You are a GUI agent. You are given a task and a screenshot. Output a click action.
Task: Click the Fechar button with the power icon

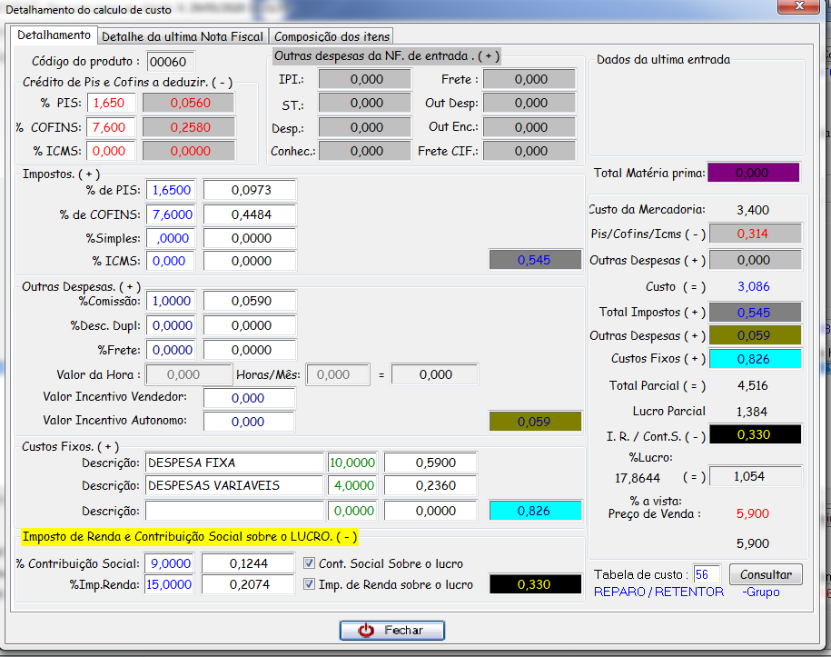click(x=392, y=630)
